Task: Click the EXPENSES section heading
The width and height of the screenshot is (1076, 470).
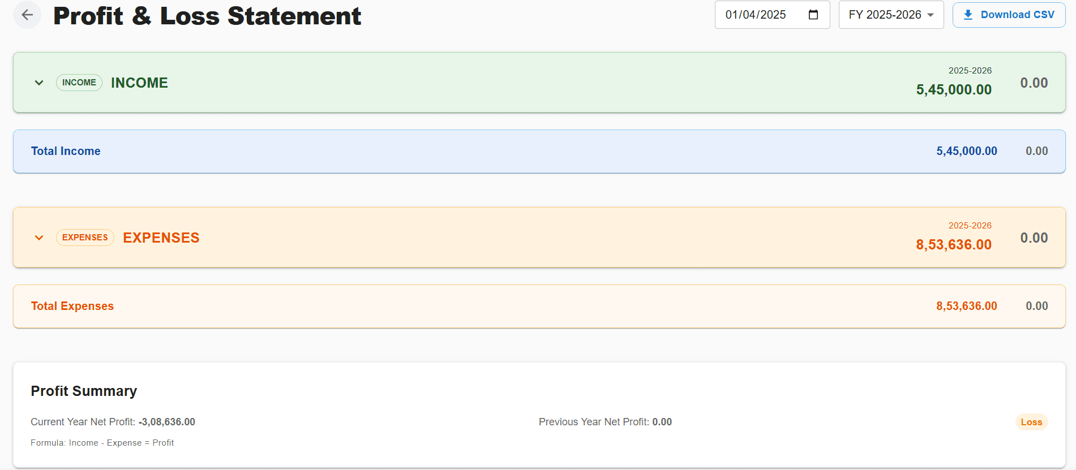Action: click(x=161, y=238)
